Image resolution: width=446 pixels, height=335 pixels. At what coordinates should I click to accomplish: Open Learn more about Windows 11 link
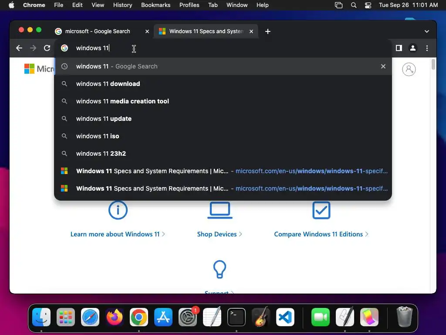pos(118,234)
